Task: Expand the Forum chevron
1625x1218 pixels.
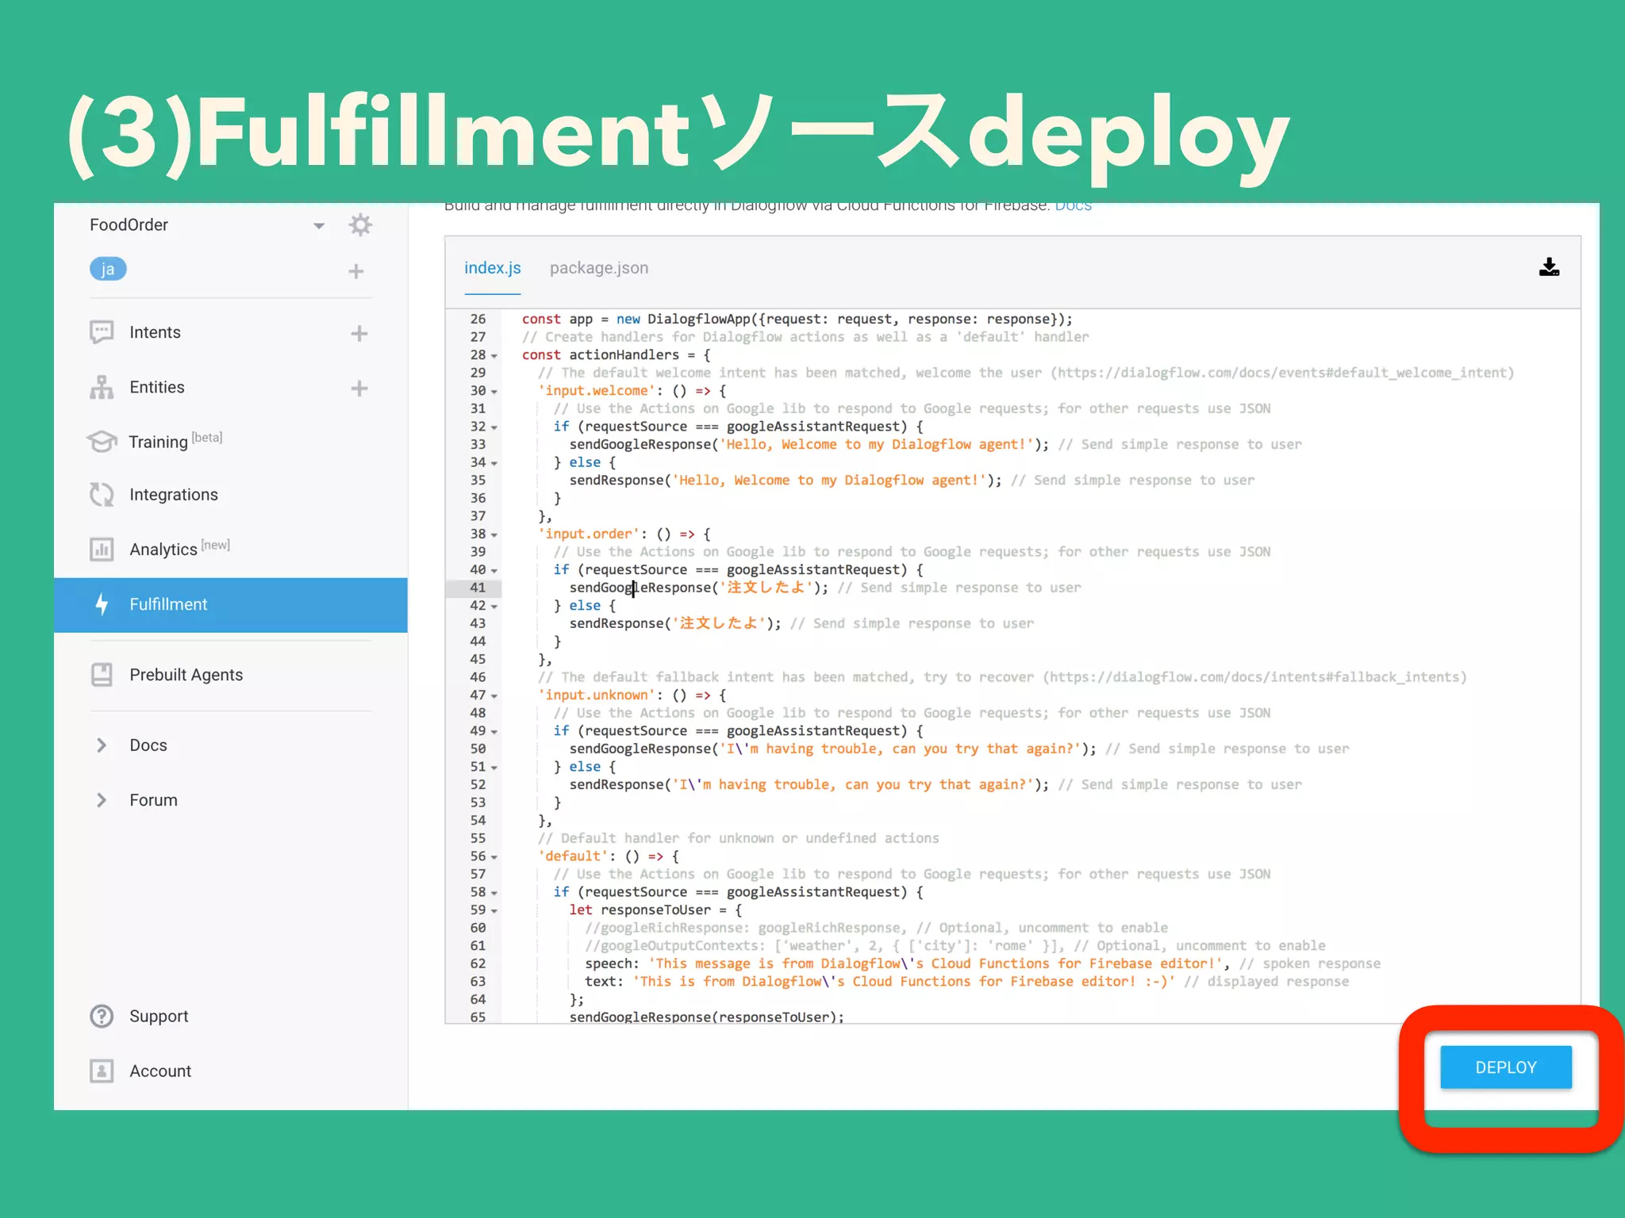Action: pyautogui.click(x=102, y=800)
